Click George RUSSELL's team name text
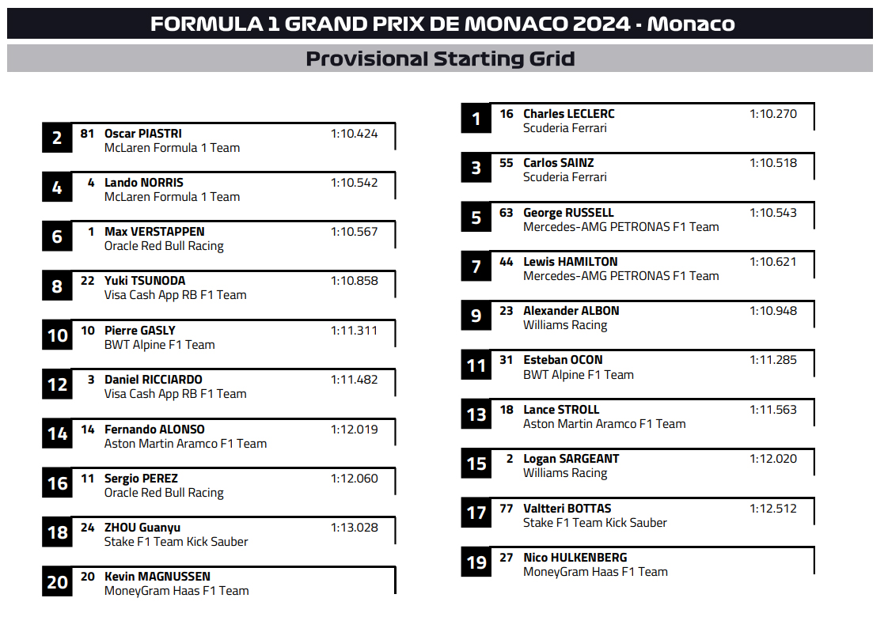 tap(620, 227)
